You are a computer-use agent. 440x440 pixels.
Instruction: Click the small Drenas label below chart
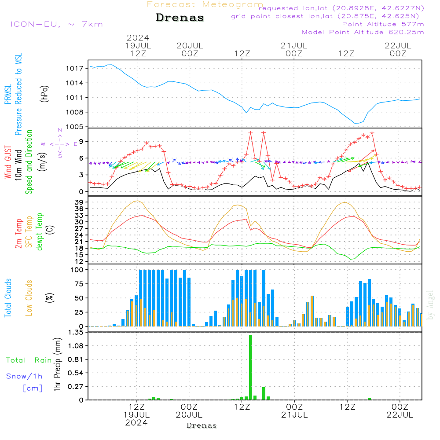point(202,425)
